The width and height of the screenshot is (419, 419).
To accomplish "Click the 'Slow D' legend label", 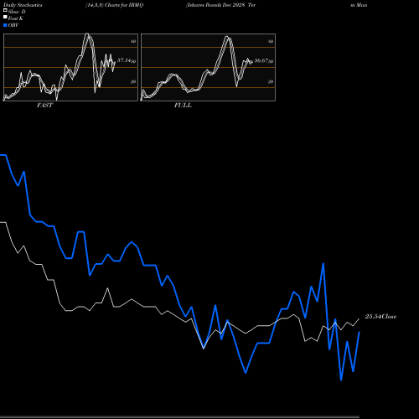I will click(17, 12).
